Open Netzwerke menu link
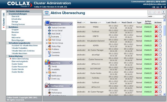This screenshot has width=167, height=102. tap(16, 37)
